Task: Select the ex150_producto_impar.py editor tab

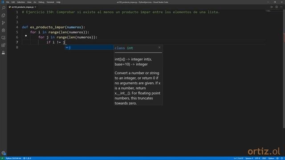Action: click(x=22, y=7)
